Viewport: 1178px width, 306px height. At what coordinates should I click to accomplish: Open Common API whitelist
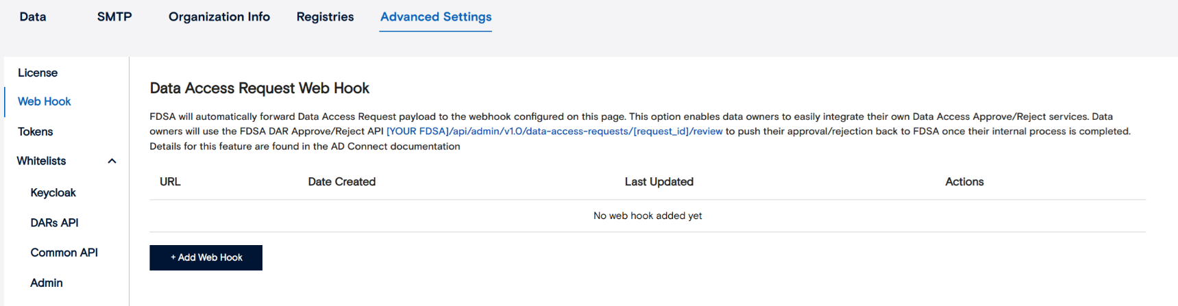point(64,253)
